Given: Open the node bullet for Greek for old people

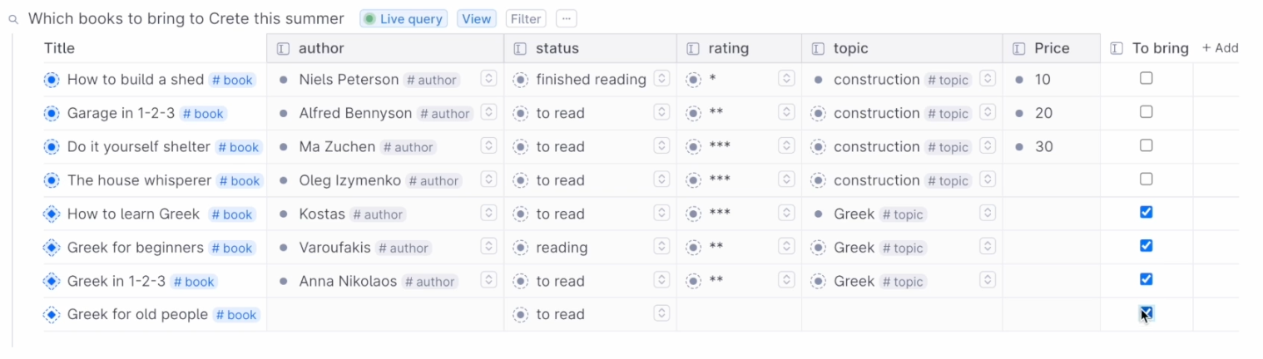Looking at the screenshot, I should (x=52, y=315).
